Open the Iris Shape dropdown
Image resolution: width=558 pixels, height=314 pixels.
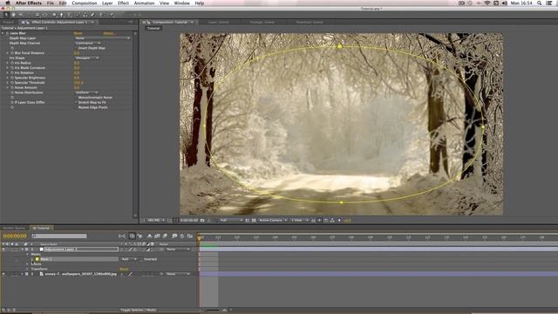pos(87,58)
